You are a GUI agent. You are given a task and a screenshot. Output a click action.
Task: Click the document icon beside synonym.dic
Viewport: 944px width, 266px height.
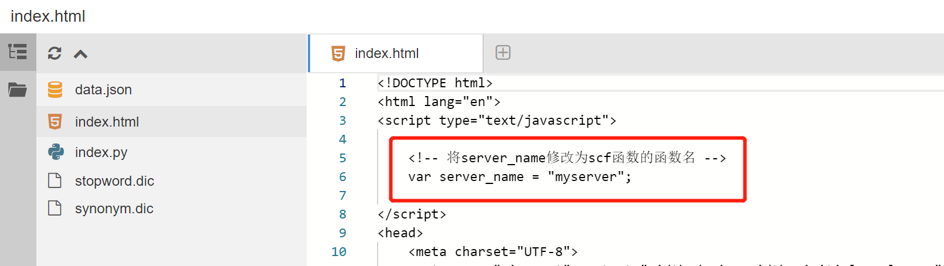[x=55, y=208]
